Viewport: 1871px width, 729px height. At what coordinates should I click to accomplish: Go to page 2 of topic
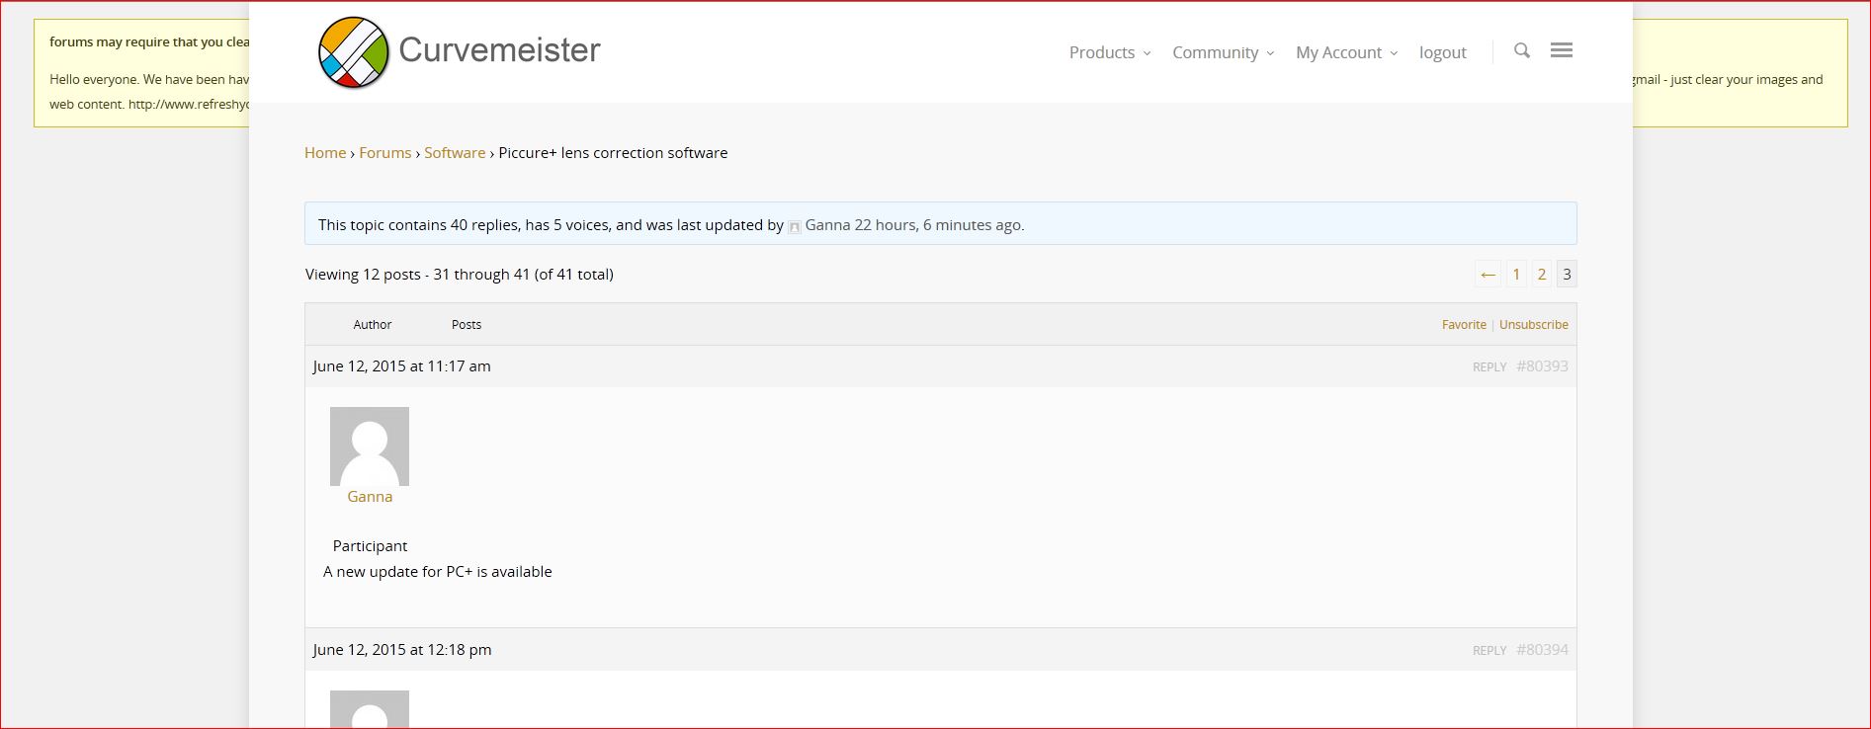[1542, 275]
